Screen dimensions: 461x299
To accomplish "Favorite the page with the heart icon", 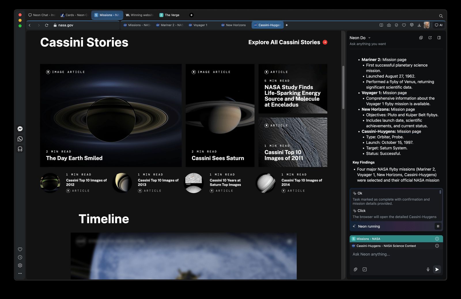I will (x=404, y=25).
